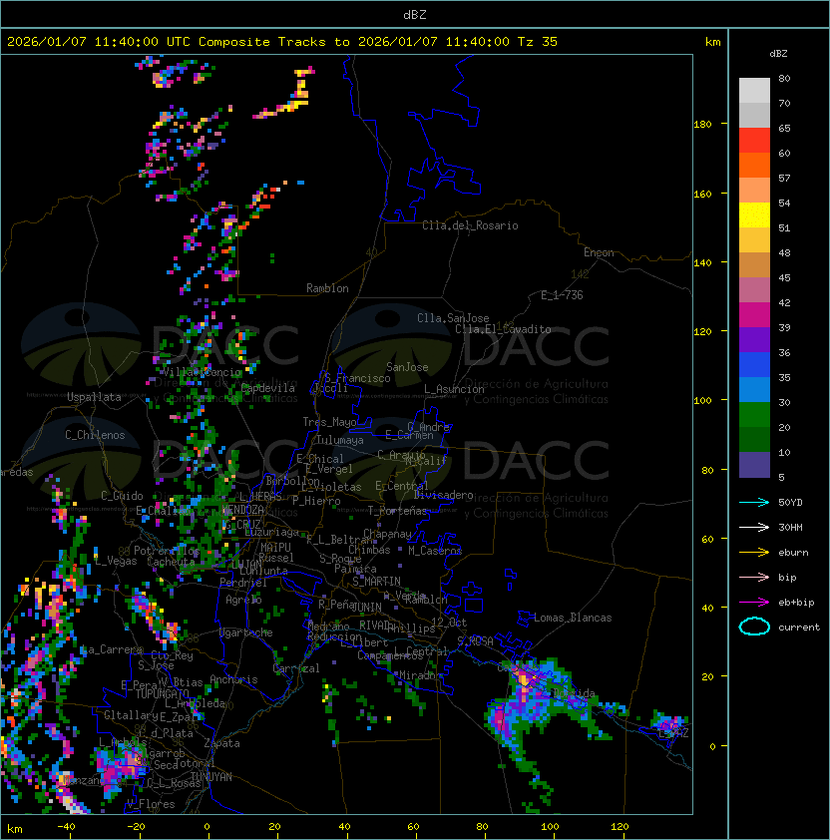Click the TUPUNGATO label
Screen dimensions: 830x840
[162, 694]
